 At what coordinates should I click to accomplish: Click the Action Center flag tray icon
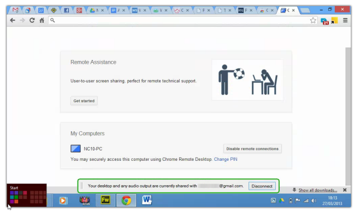[298, 201]
